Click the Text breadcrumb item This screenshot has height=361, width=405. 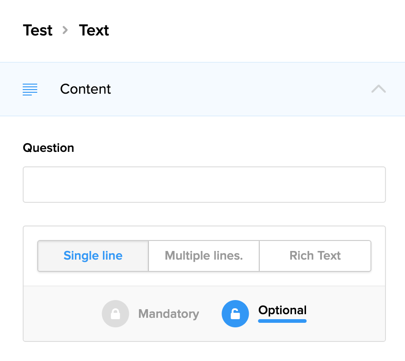[94, 30]
